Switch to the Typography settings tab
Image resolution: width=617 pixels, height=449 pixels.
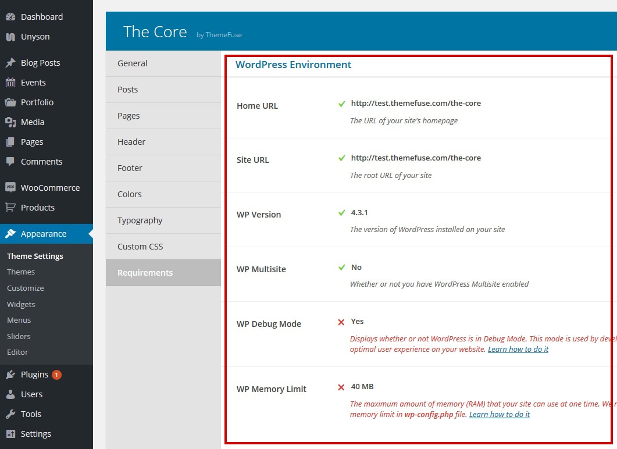(163, 220)
